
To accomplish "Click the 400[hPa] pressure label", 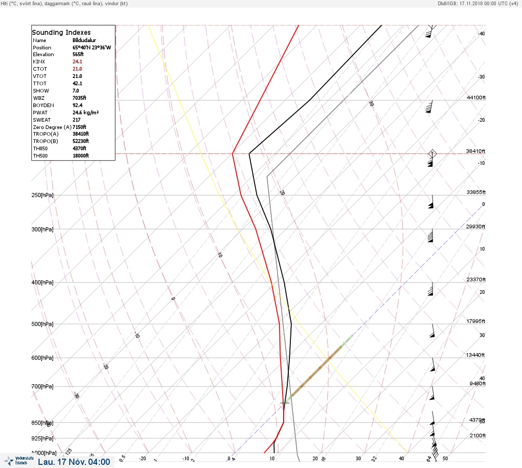I will (42, 283).
